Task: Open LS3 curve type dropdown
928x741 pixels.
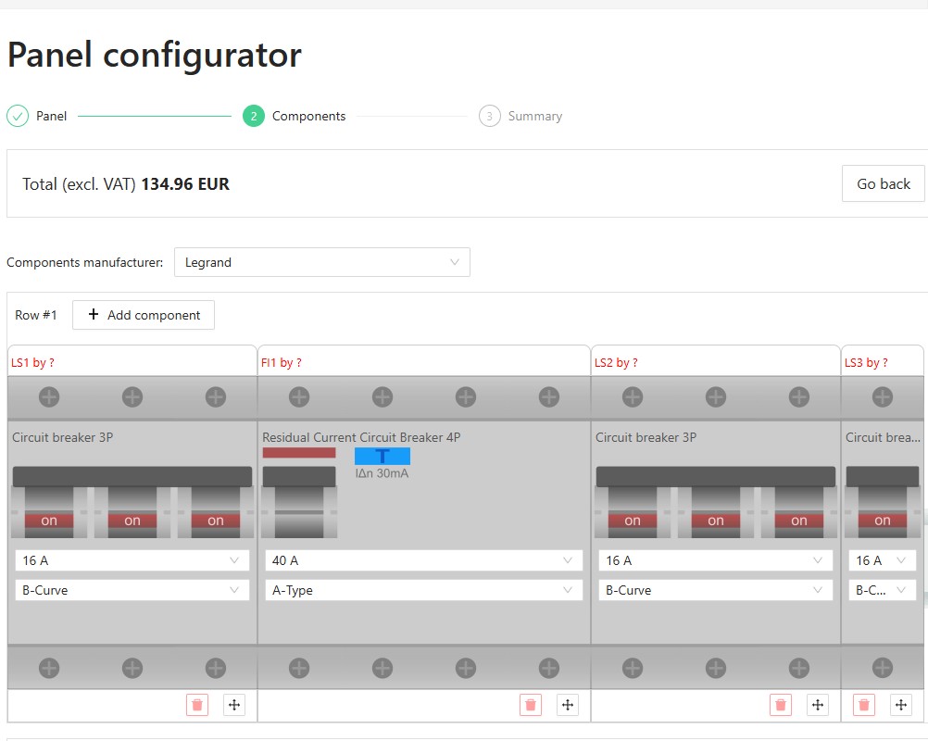Action: tap(883, 590)
